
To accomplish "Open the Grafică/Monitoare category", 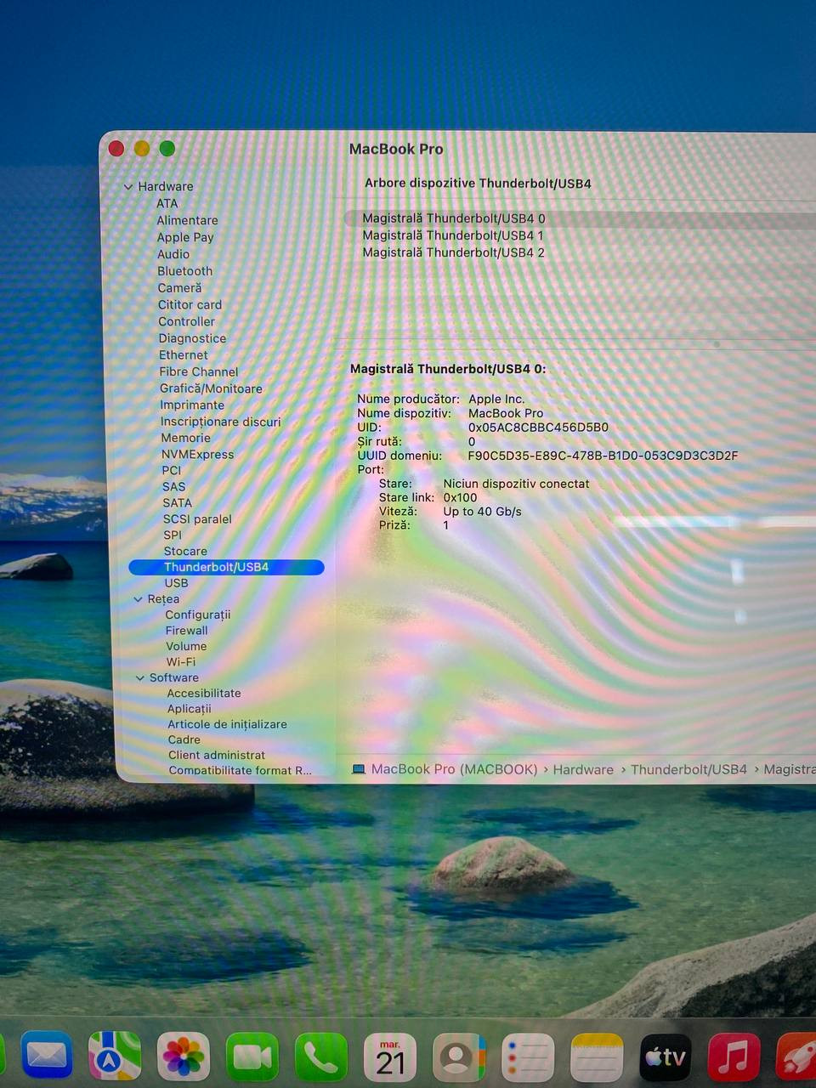I will point(211,388).
